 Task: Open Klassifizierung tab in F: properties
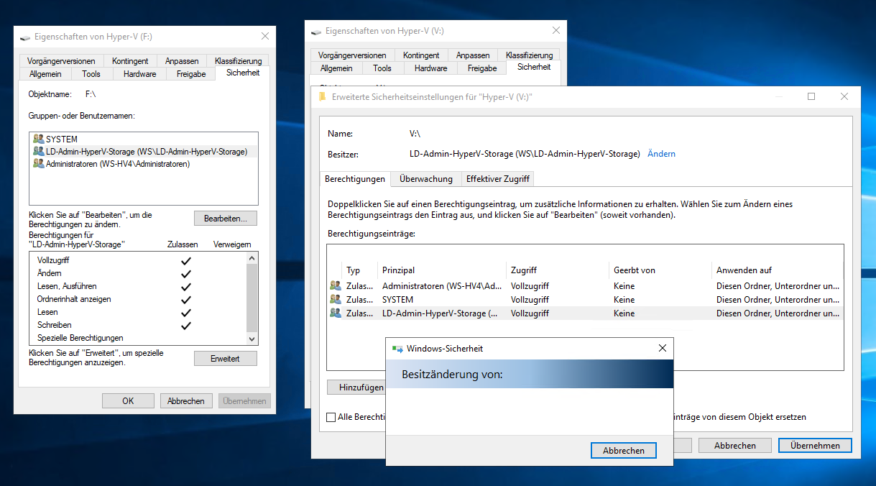coord(238,61)
